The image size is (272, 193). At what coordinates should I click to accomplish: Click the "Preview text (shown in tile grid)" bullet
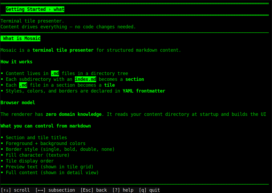pyautogui.click(x=47, y=167)
